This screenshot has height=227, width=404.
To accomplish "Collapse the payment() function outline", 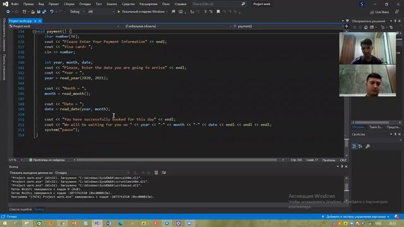I will [x=33, y=32].
